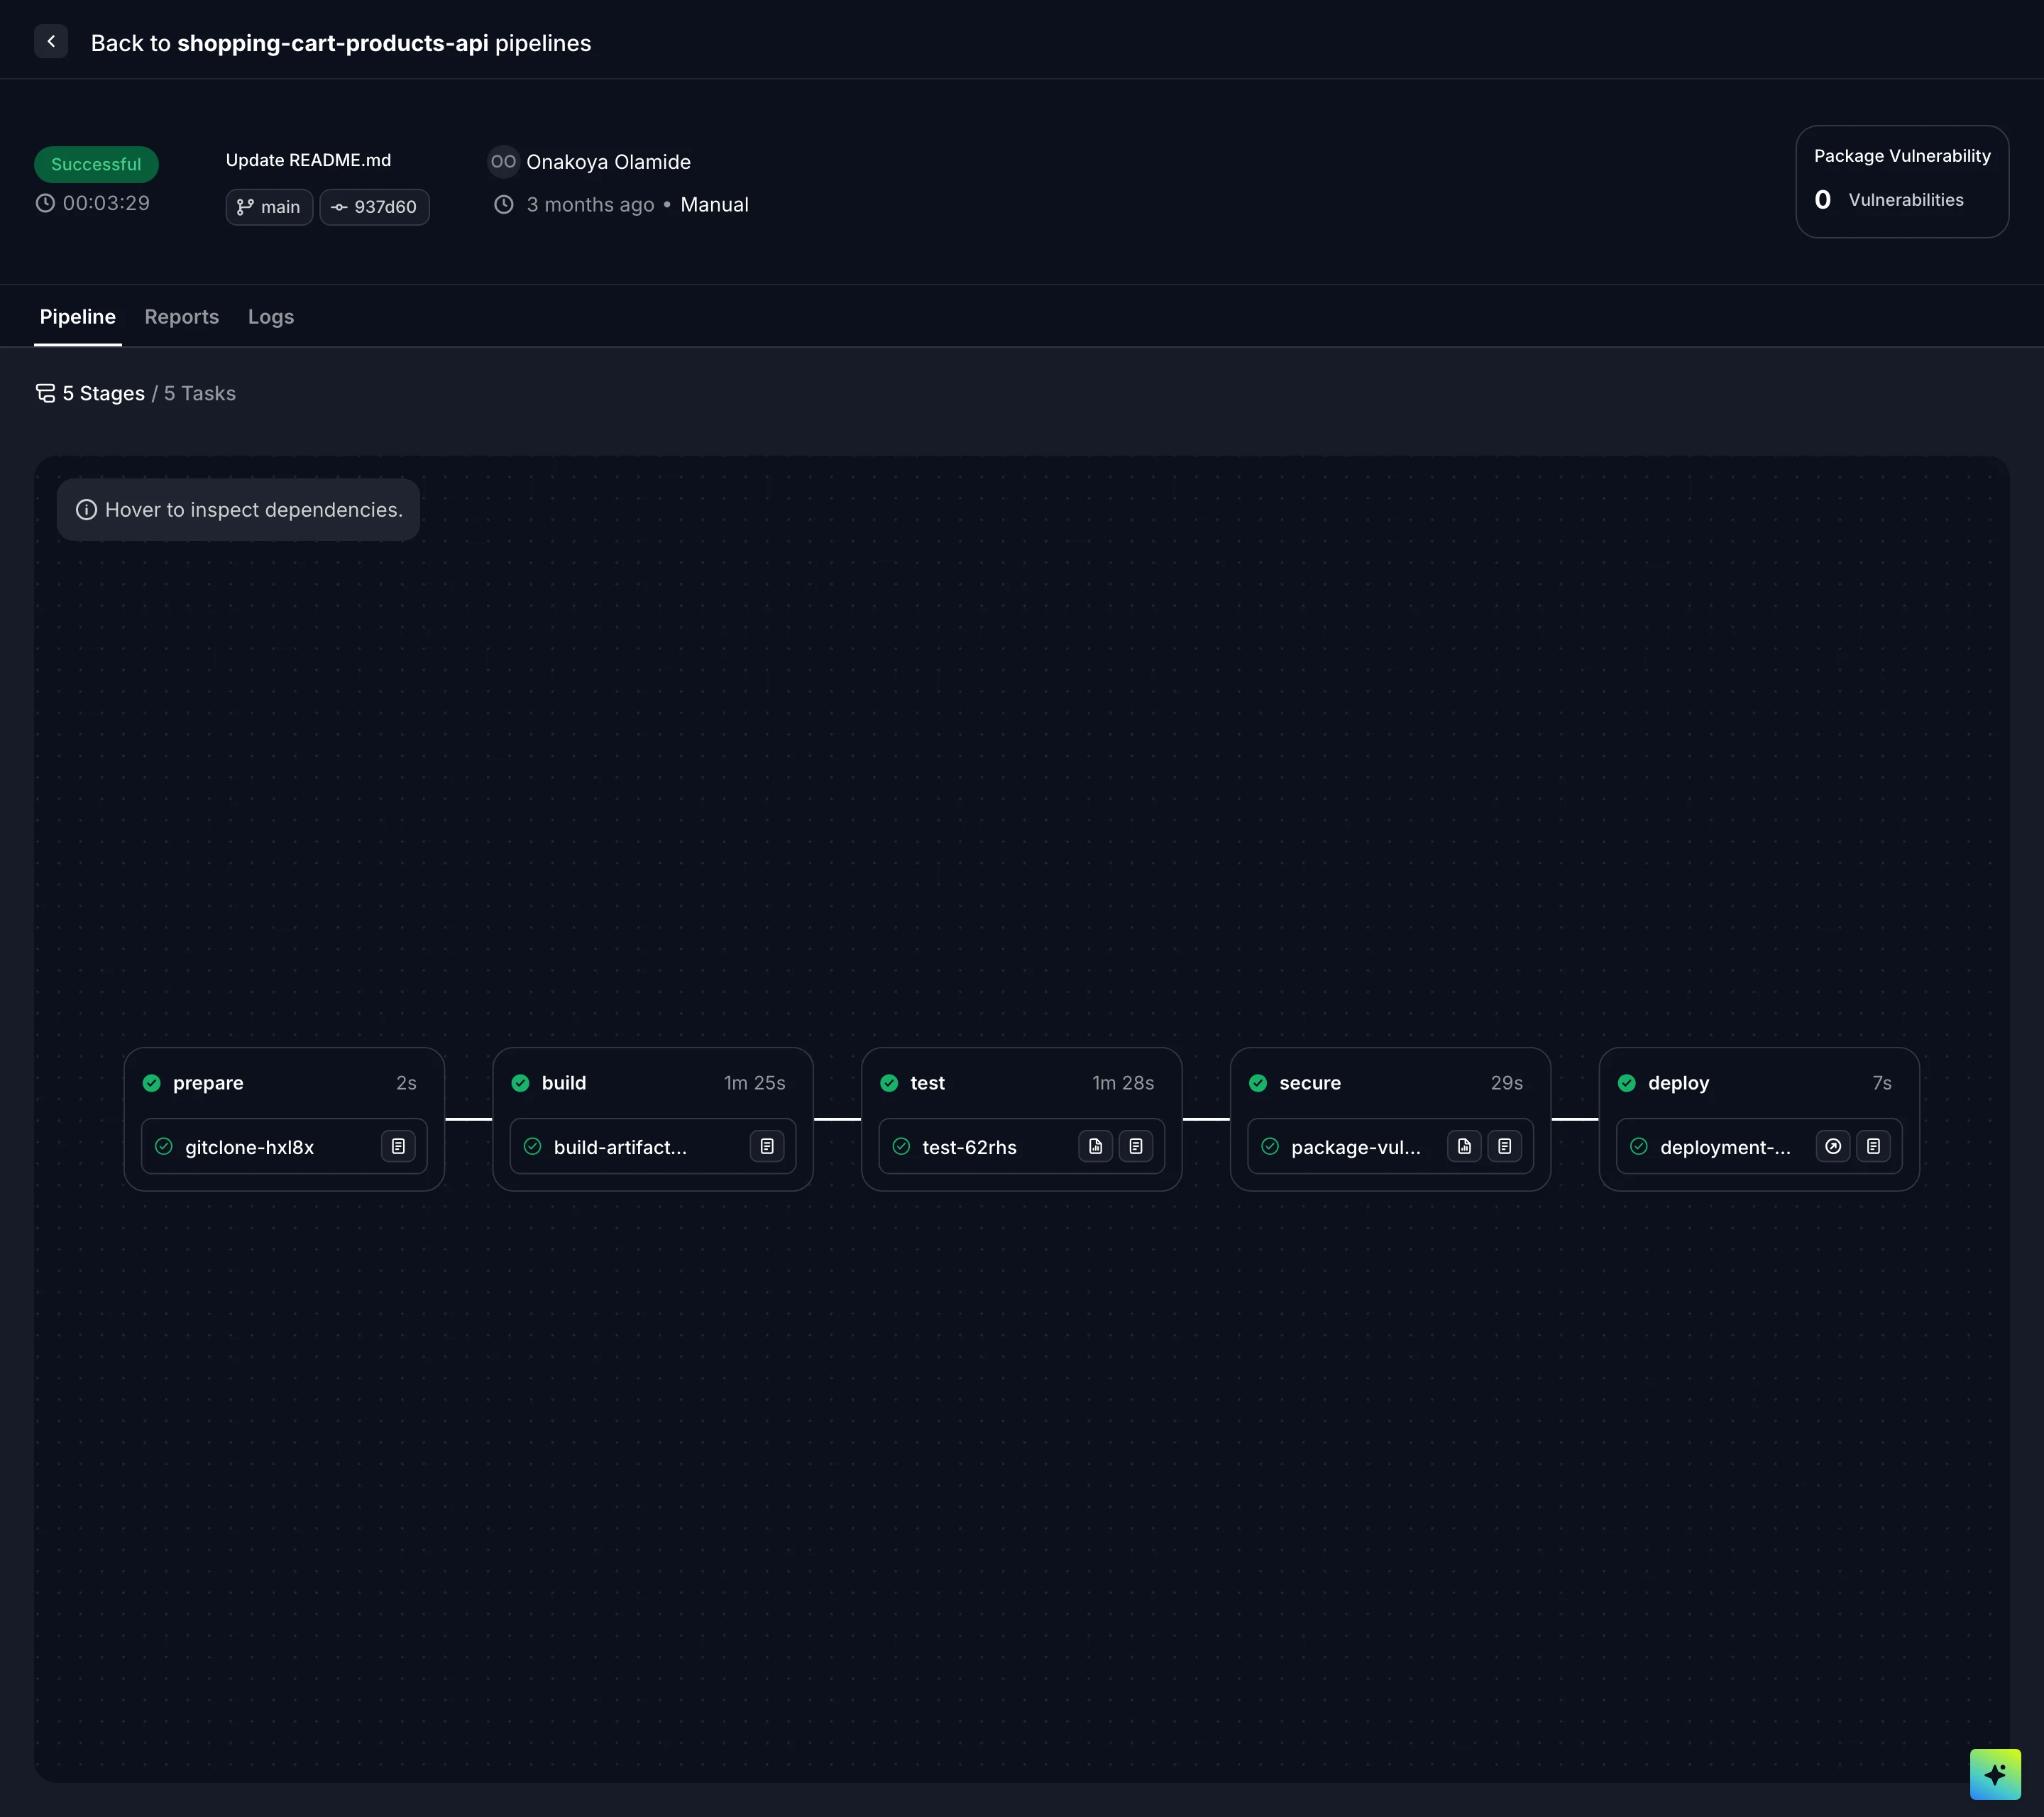Click the 1m 25s build duration
Screen dimensions: 2044x1817
[755, 1083]
